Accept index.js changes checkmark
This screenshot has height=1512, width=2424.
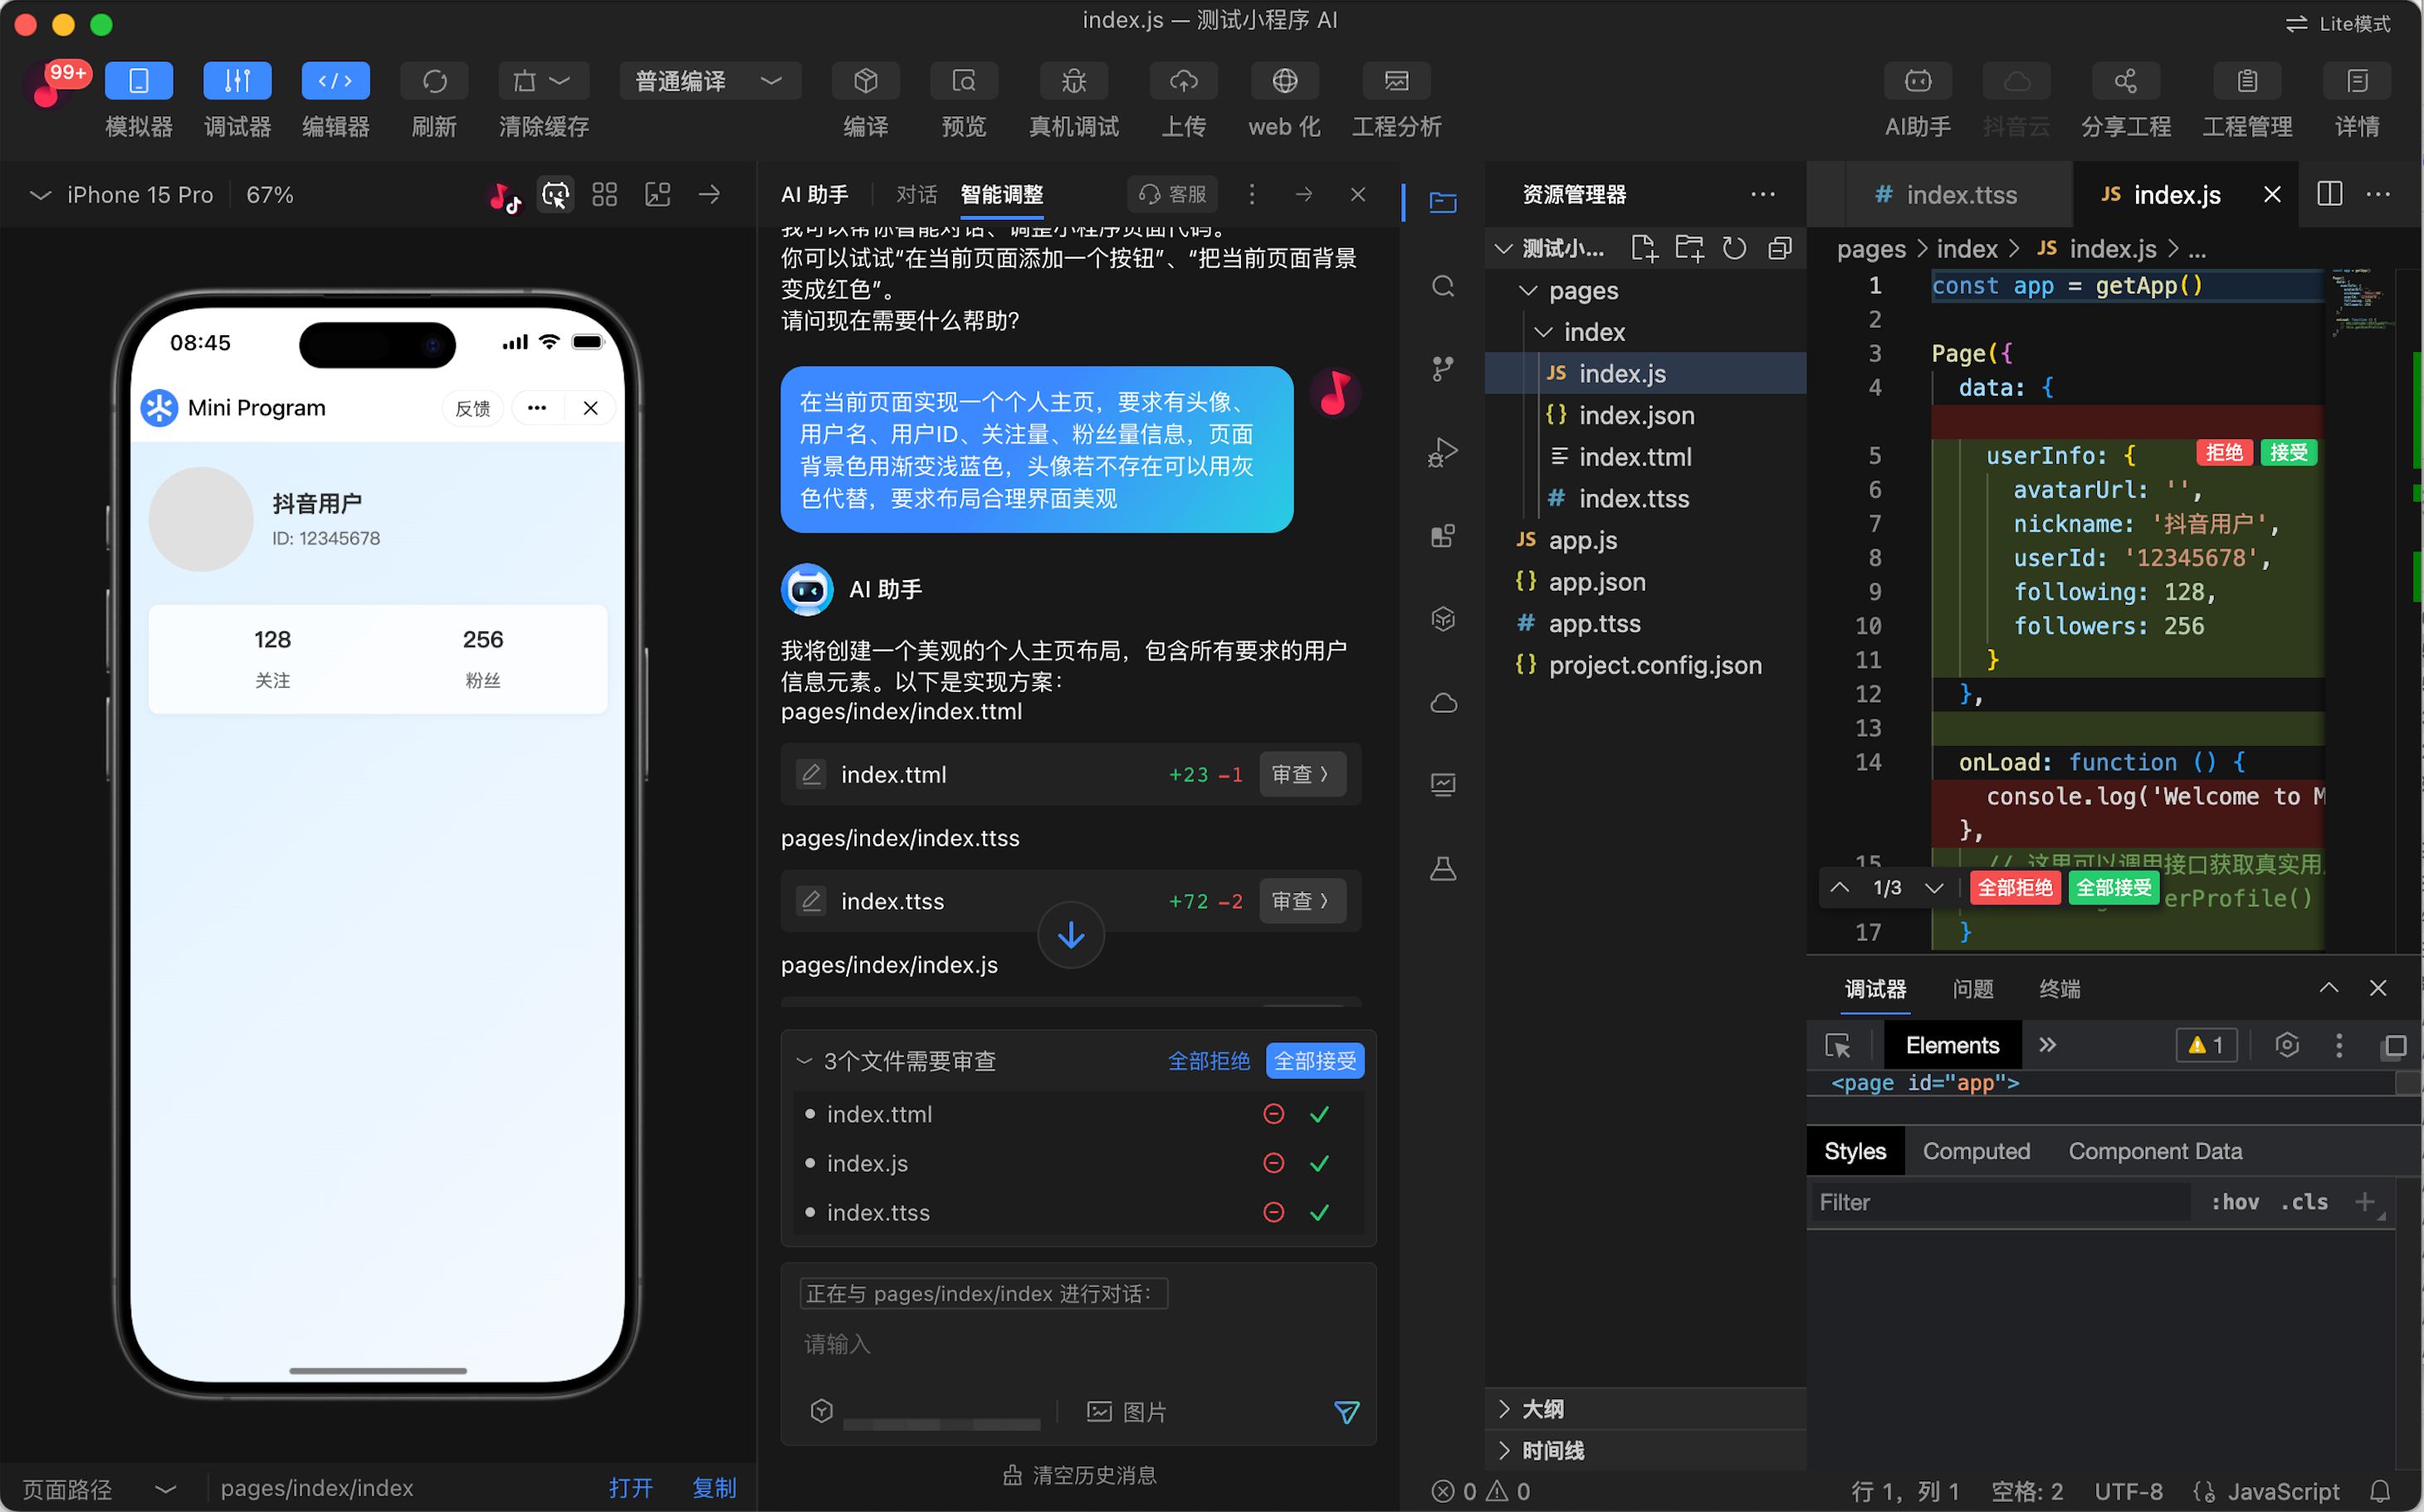[x=1320, y=1163]
